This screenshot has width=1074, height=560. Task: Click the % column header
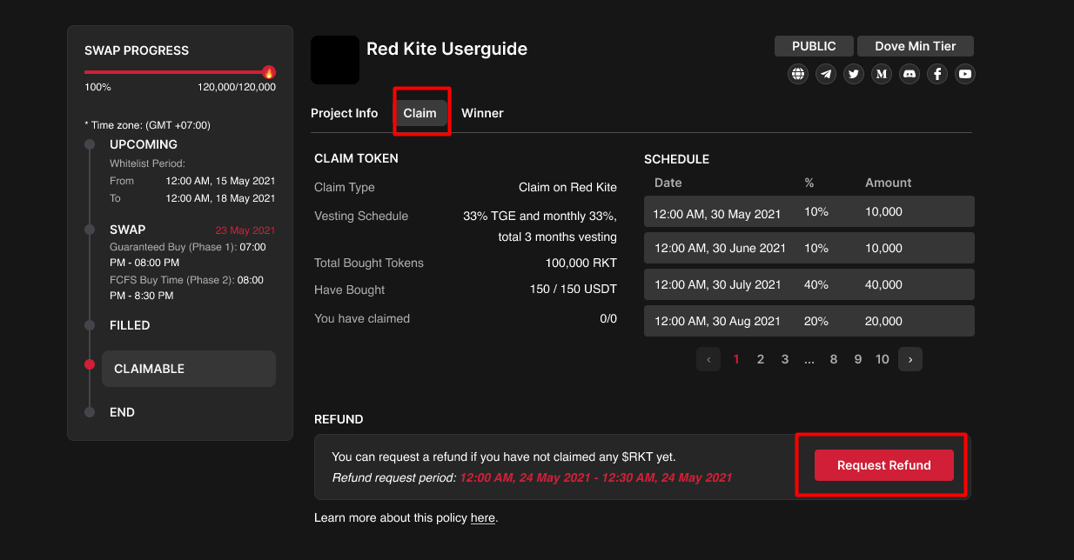tap(809, 183)
